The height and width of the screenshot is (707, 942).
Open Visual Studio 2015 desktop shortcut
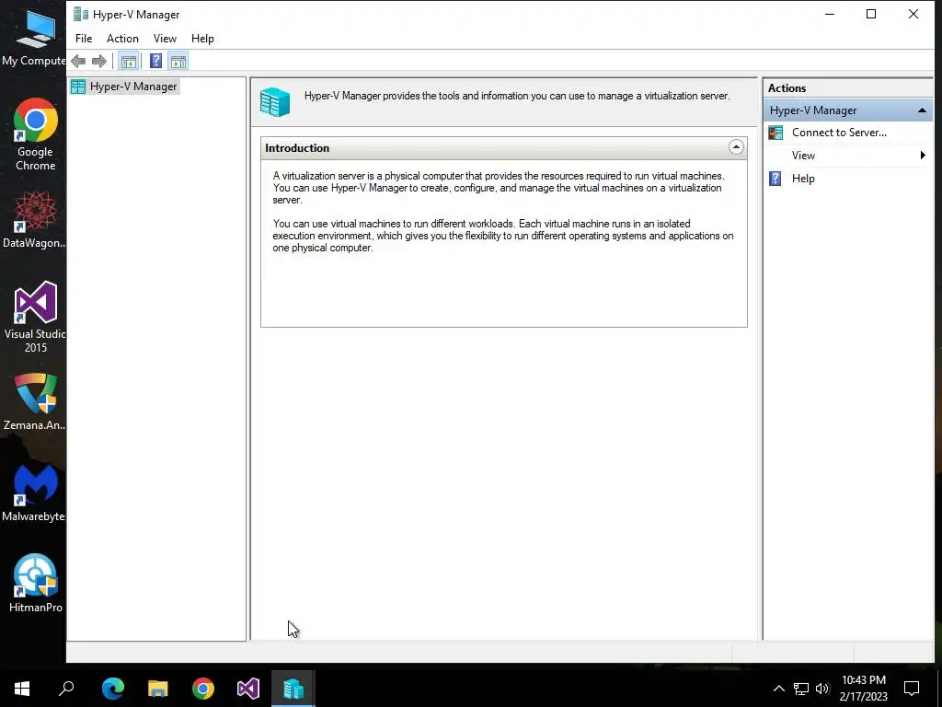(x=35, y=317)
